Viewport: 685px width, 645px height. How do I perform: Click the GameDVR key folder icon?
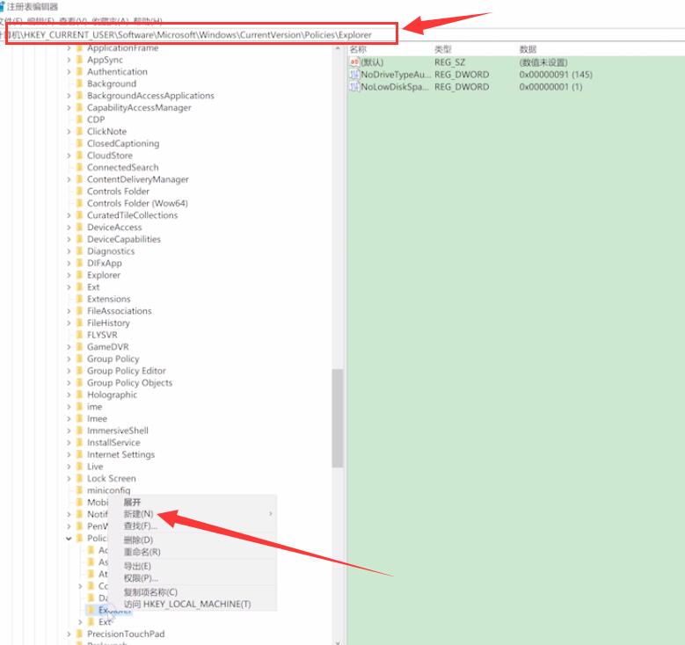79,347
